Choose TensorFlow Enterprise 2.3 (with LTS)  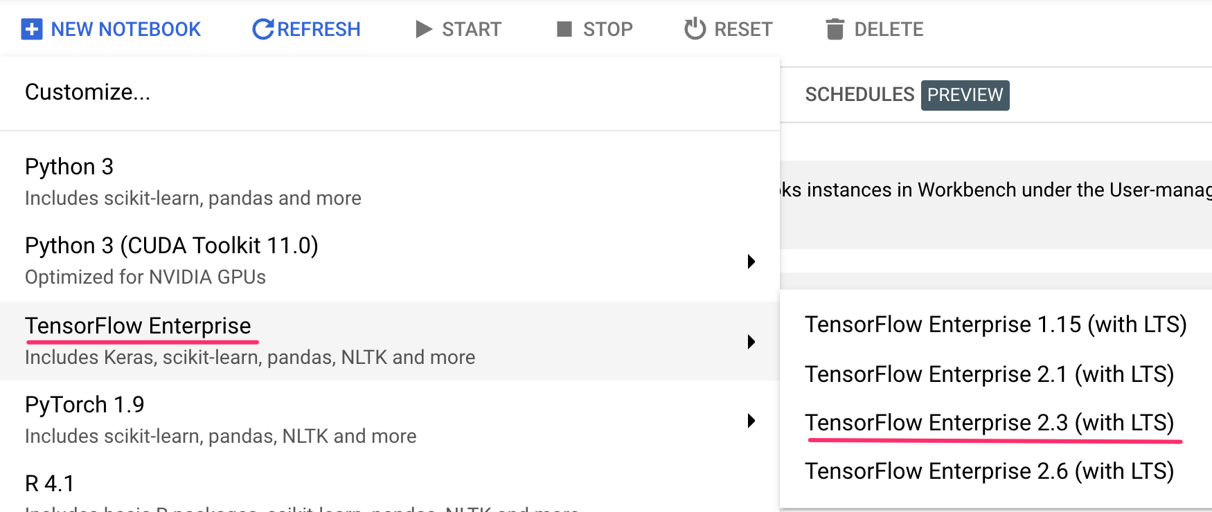click(989, 423)
